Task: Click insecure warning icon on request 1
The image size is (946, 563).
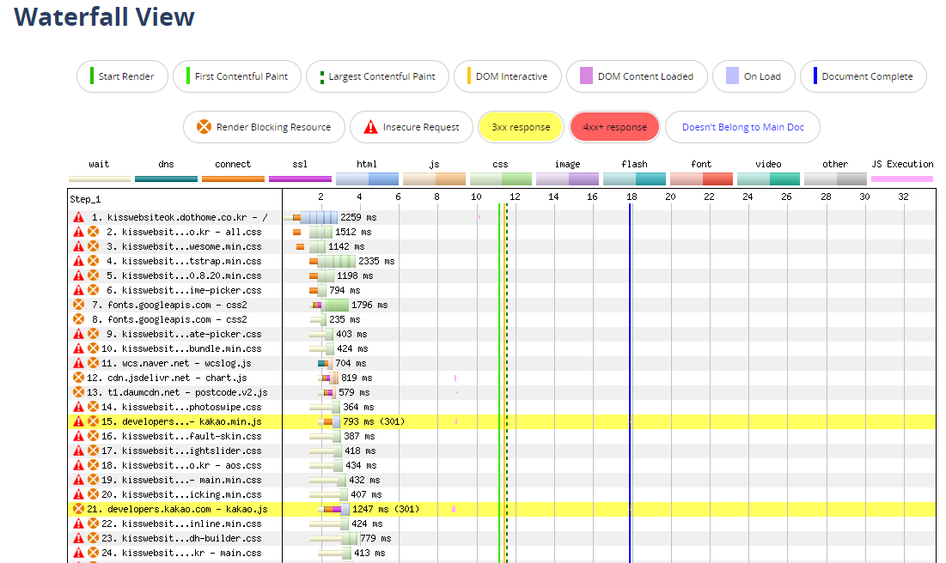Action: 79,218
